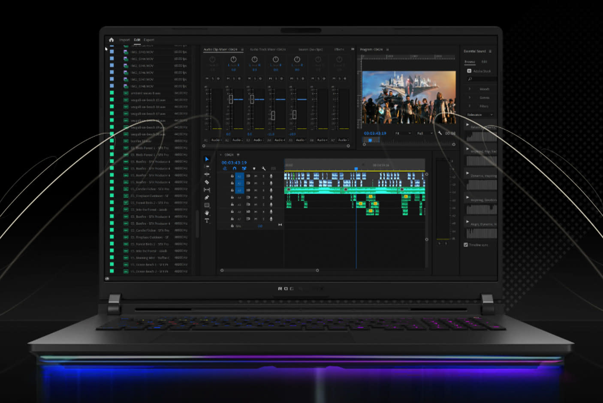Click the Audio 3 pan knob
The image size is (603, 403).
click(x=255, y=59)
